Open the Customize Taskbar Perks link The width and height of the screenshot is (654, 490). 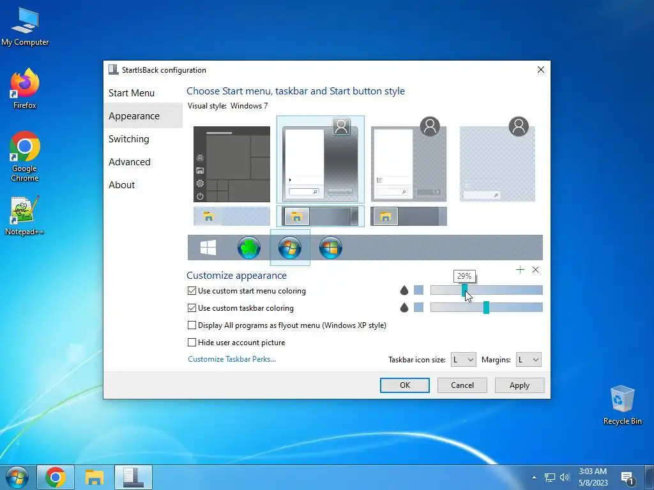pyautogui.click(x=232, y=359)
